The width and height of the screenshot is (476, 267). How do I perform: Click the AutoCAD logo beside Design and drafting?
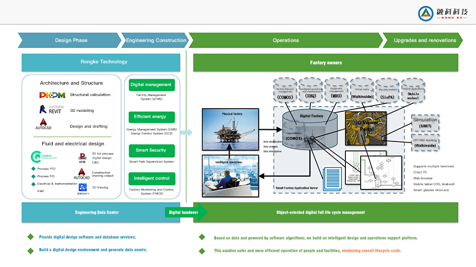point(42,125)
